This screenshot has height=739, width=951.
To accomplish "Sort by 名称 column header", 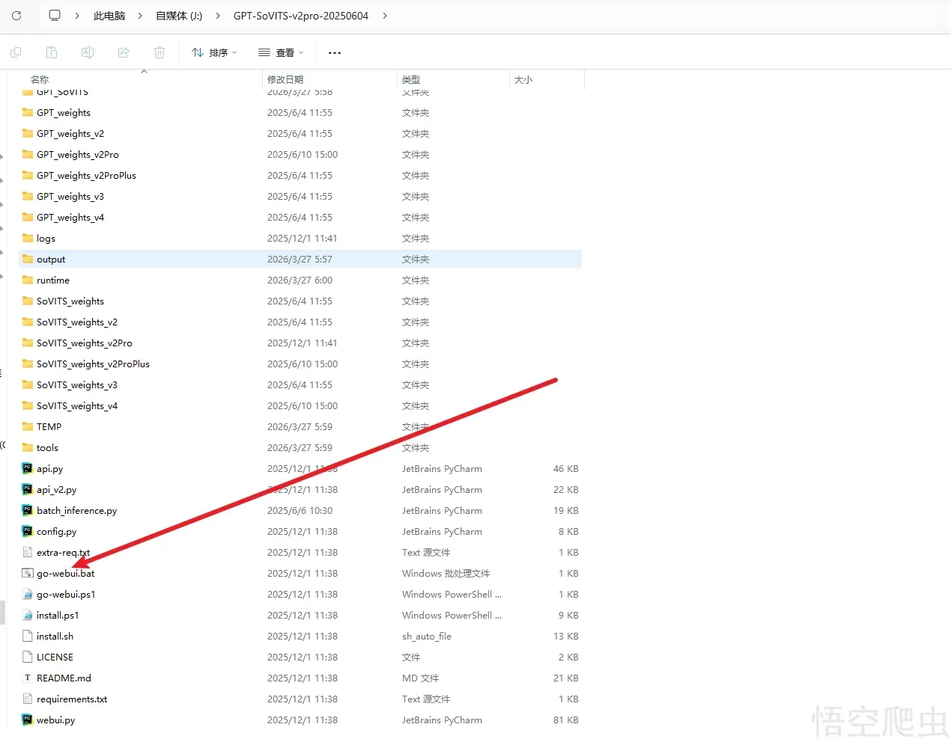I will point(40,79).
